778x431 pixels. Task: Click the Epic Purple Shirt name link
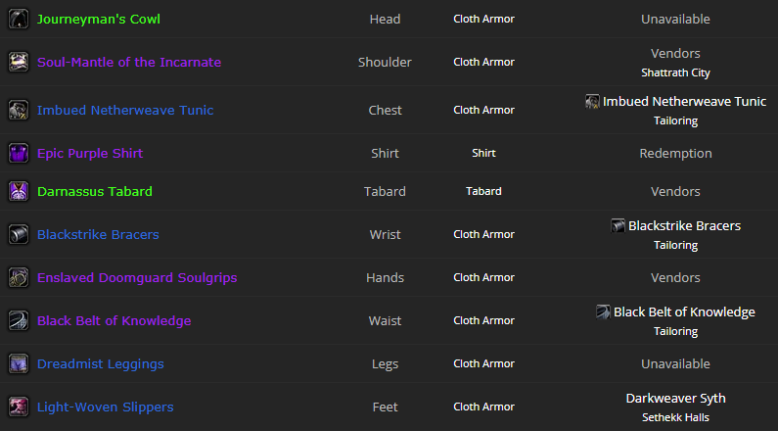[x=90, y=154]
